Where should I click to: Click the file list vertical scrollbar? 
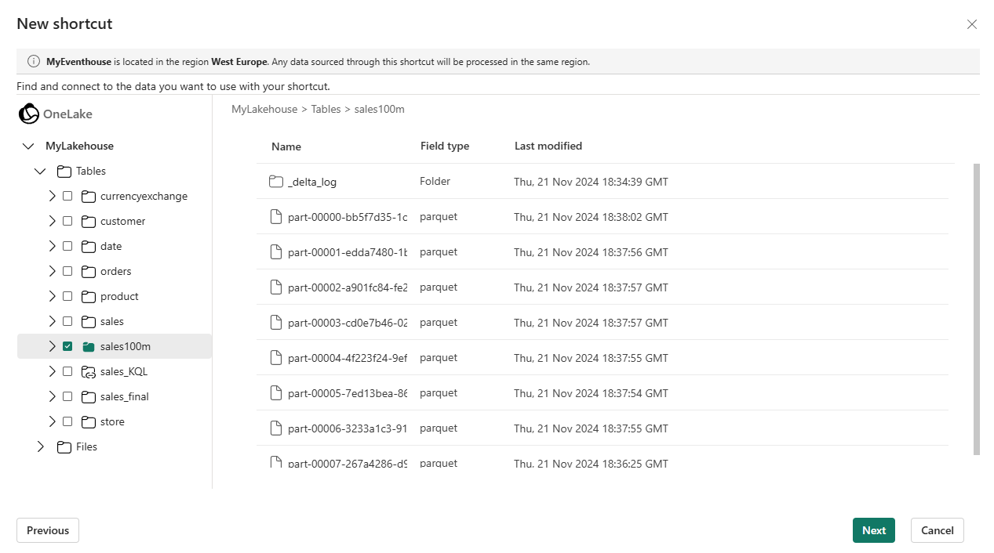(977, 309)
